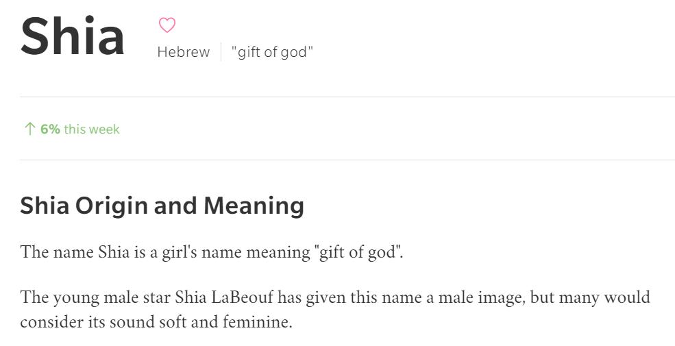Click the "Shia Origin and Meaning" heading

coord(162,206)
